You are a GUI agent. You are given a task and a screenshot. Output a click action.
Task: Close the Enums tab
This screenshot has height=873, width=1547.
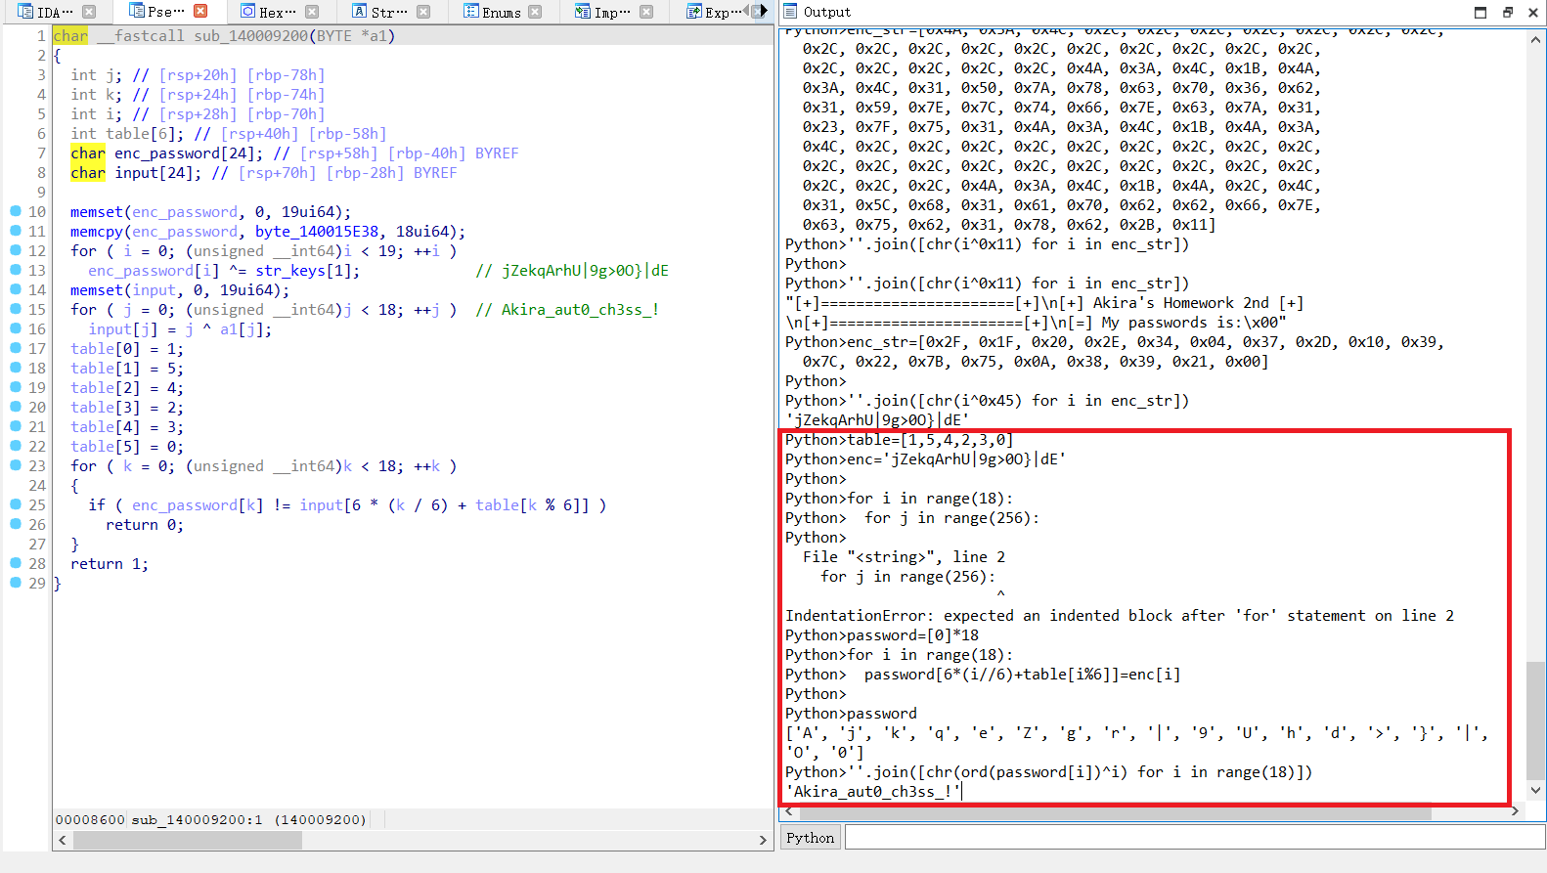pos(535,12)
